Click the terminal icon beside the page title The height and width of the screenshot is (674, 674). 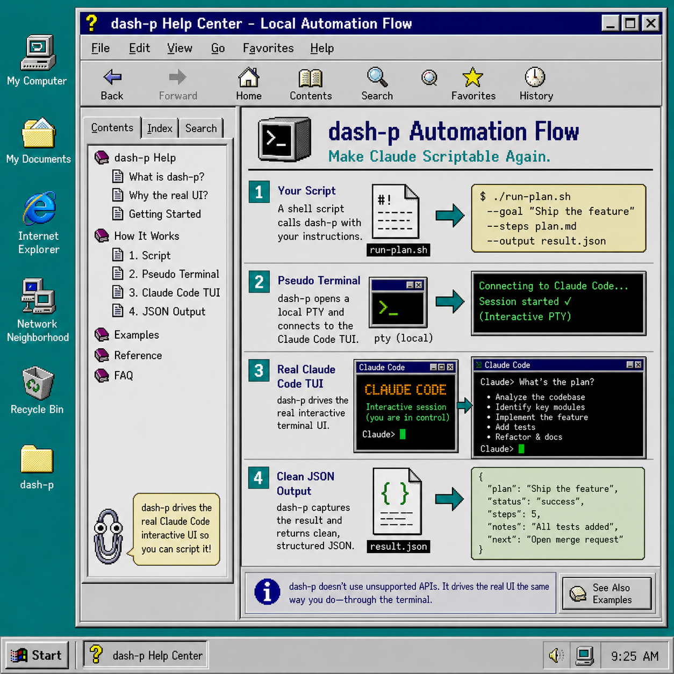[284, 140]
